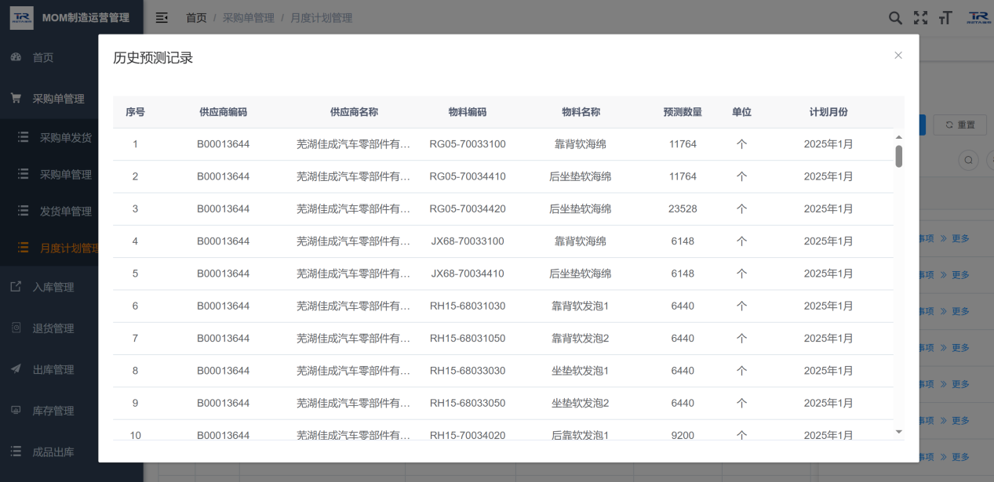Image resolution: width=994 pixels, height=482 pixels.
Task: Click the paper plane icon for 出库管理
Action: [16, 369]
